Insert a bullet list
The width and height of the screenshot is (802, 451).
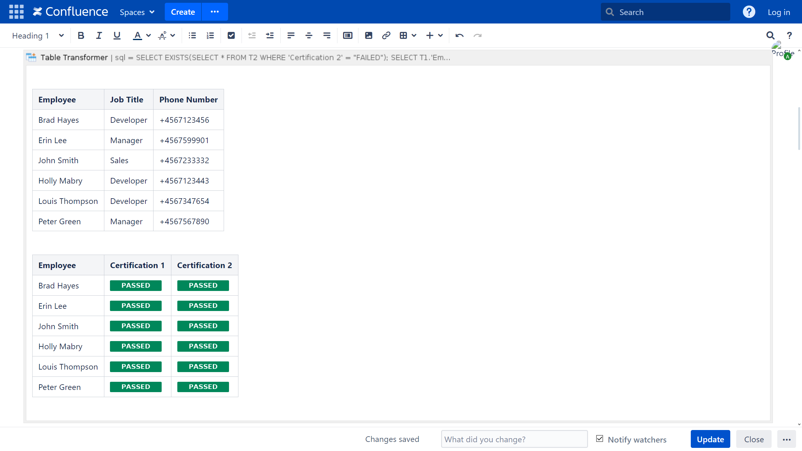[192, 35]
